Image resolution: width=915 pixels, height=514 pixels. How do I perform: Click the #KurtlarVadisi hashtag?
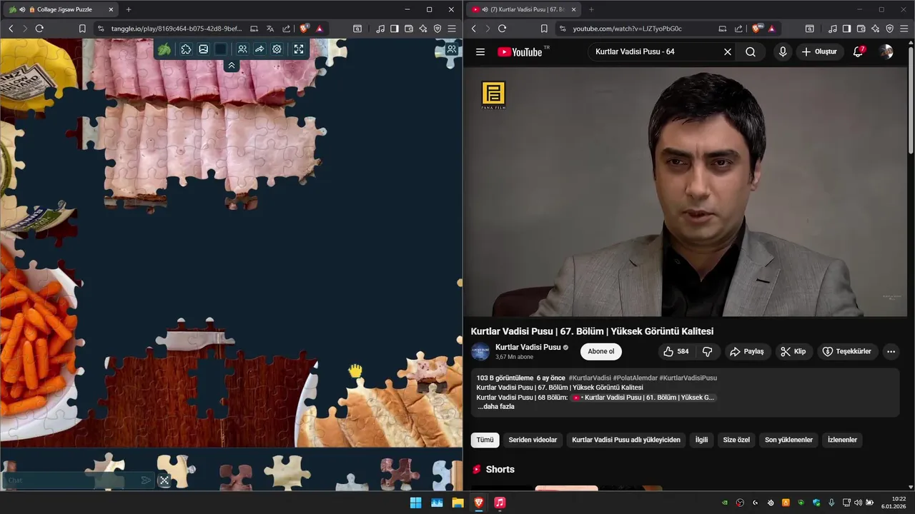tap(590, 378)
